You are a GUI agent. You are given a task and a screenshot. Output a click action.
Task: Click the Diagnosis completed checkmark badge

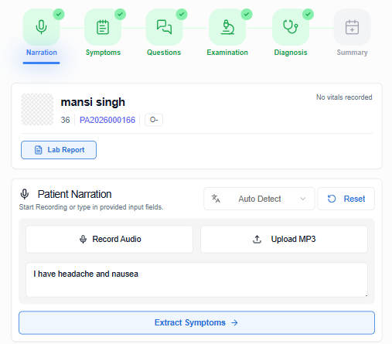tap(308, 14)
